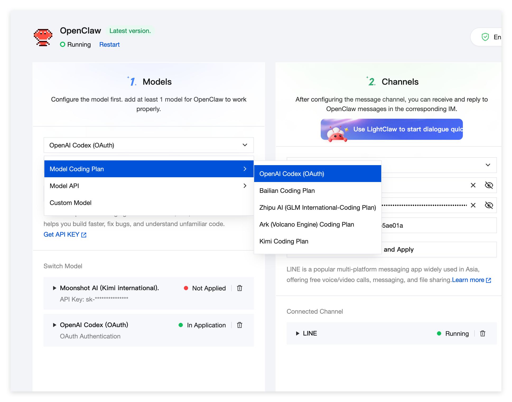Click external-link icon beside Get API KEY

coord(84,235)
